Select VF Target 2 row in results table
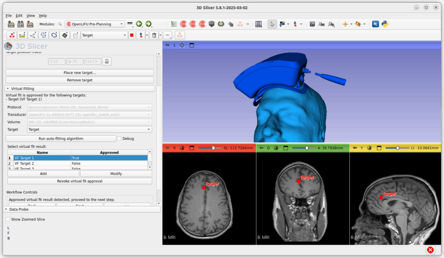This screenshot has height=258, width=444. [x=78, y=163]
